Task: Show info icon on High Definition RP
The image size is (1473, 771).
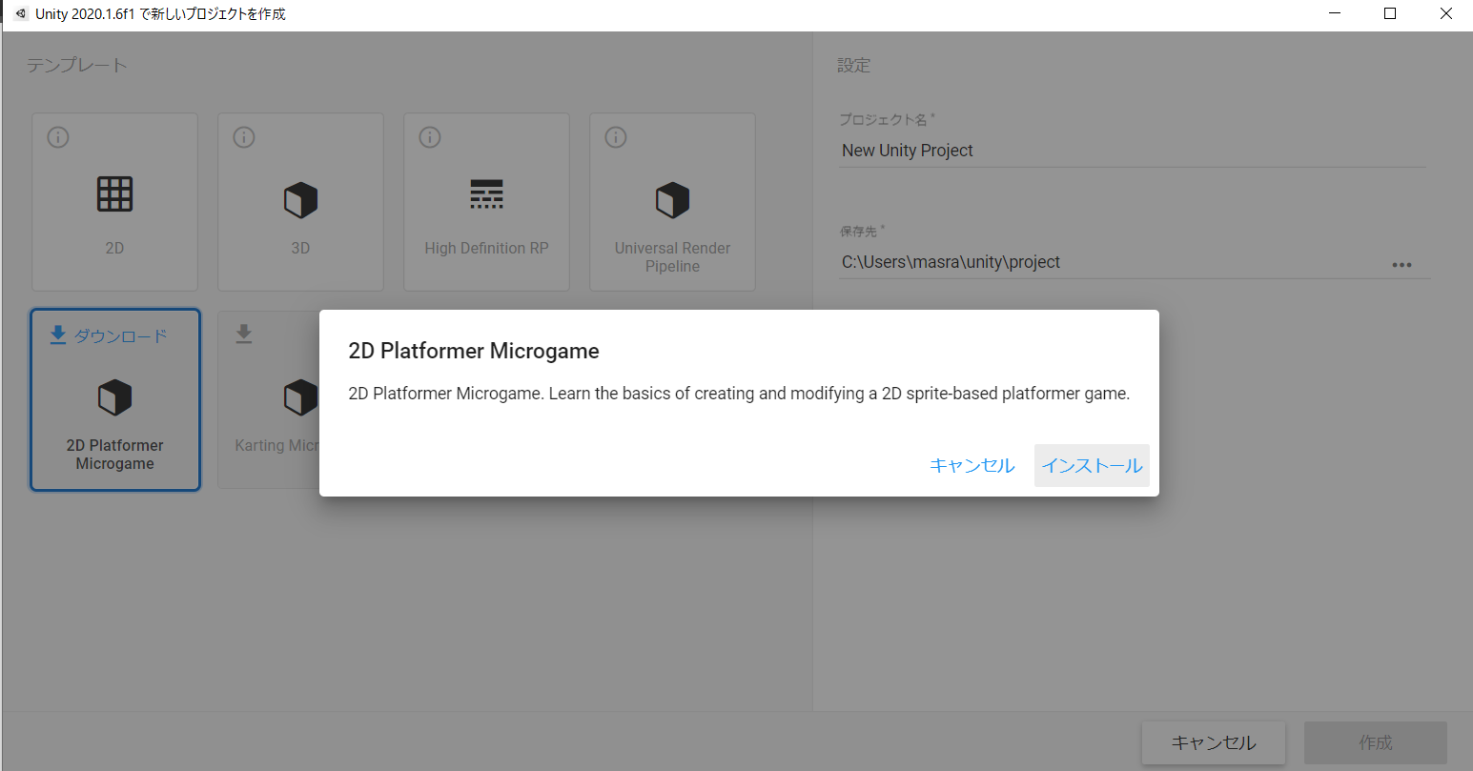Action: (430, 137)
